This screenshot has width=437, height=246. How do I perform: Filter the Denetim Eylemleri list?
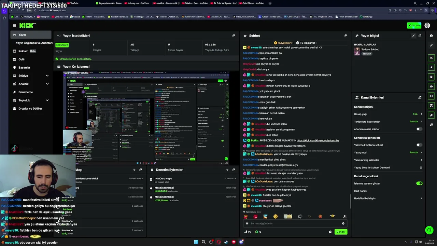(x=227, y=170)
